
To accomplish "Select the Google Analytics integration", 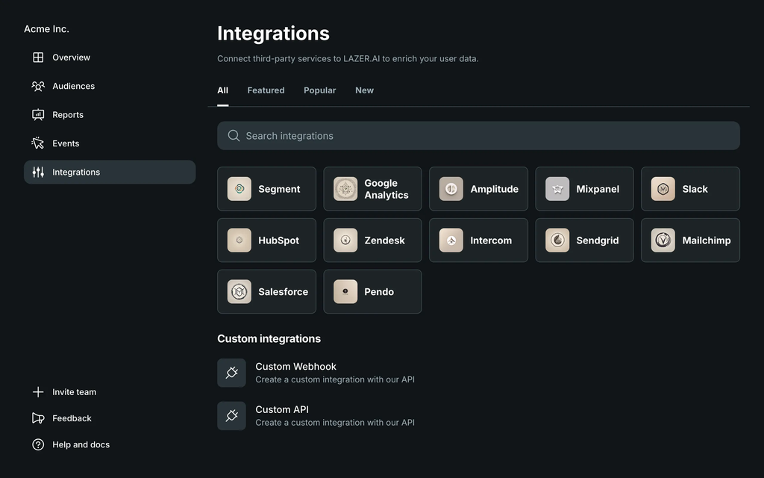I will tap(372, 189).
